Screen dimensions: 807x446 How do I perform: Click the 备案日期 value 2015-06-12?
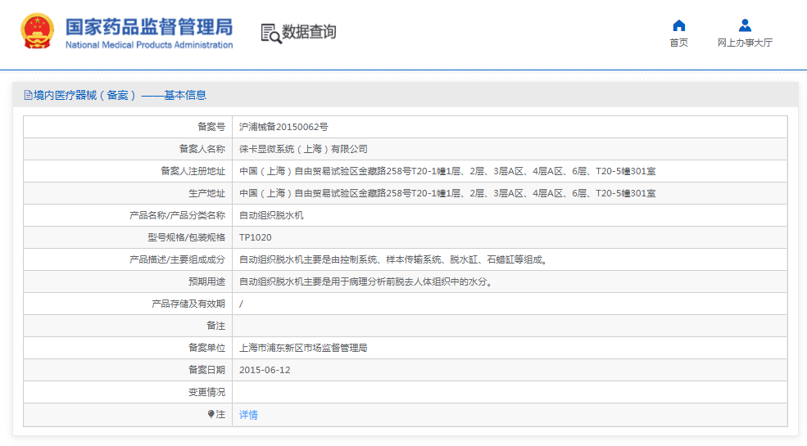(x=264, y=370)
